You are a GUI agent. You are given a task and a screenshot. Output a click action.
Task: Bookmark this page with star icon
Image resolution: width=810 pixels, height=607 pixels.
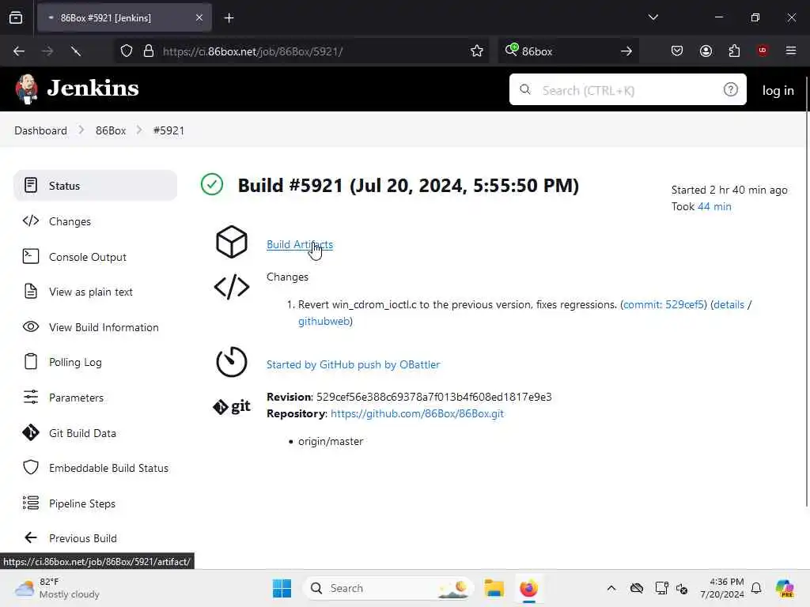coord(477,51)
